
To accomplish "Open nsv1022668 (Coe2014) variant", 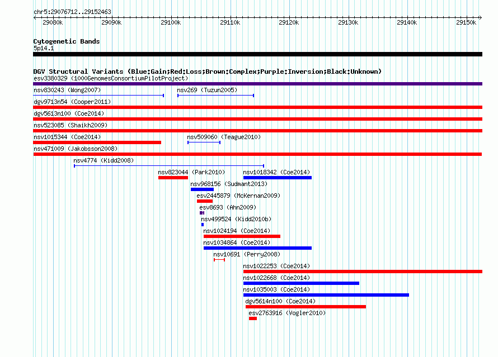I will [x=276, y=278].
